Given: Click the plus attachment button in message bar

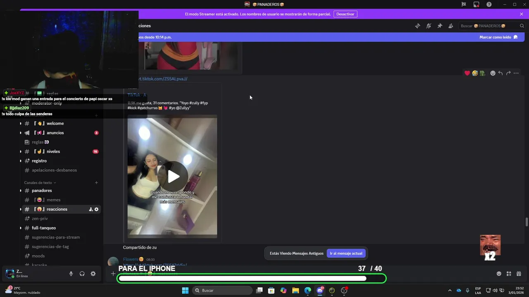Looking at the screenshot, I should [x=113, y=273].
